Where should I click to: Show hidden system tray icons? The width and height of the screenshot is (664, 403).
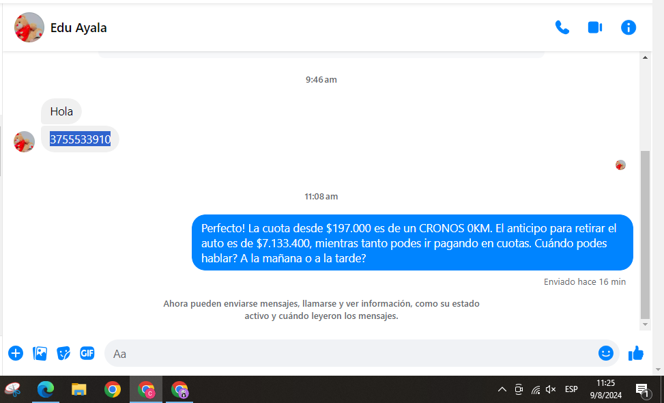click(x=502, y=389)
